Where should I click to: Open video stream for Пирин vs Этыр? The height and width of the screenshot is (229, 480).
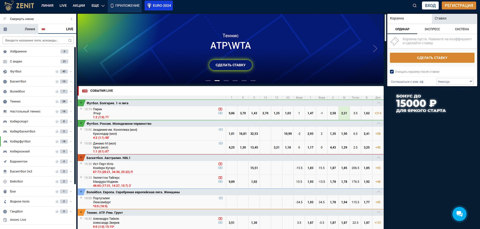220,109
